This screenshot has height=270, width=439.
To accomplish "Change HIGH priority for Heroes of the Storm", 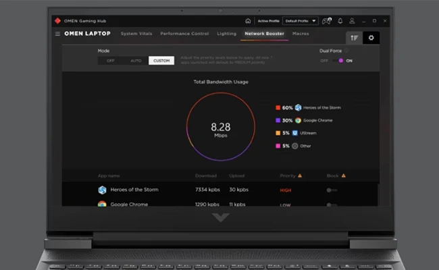I will pyautogui.click(x=286, y=190).
